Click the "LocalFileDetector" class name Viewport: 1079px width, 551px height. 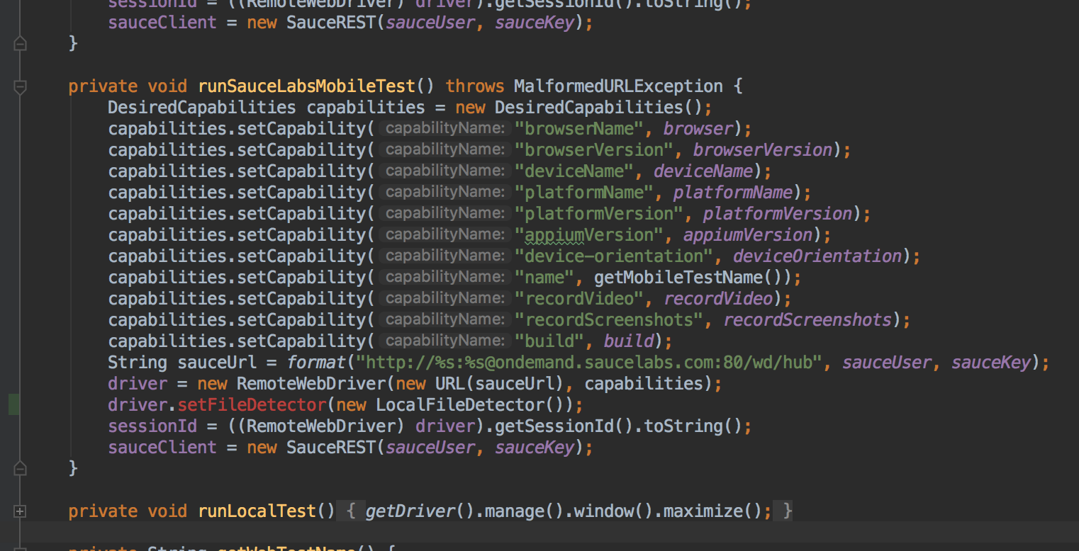click(x=460, y=405)
